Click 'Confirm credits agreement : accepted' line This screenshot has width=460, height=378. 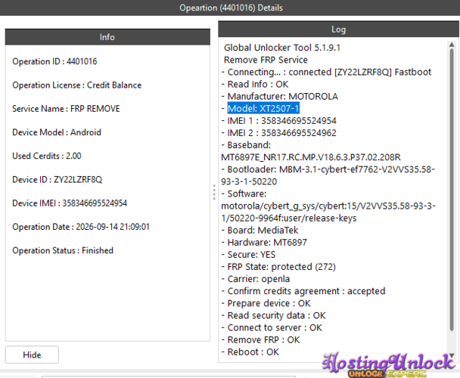303,291
